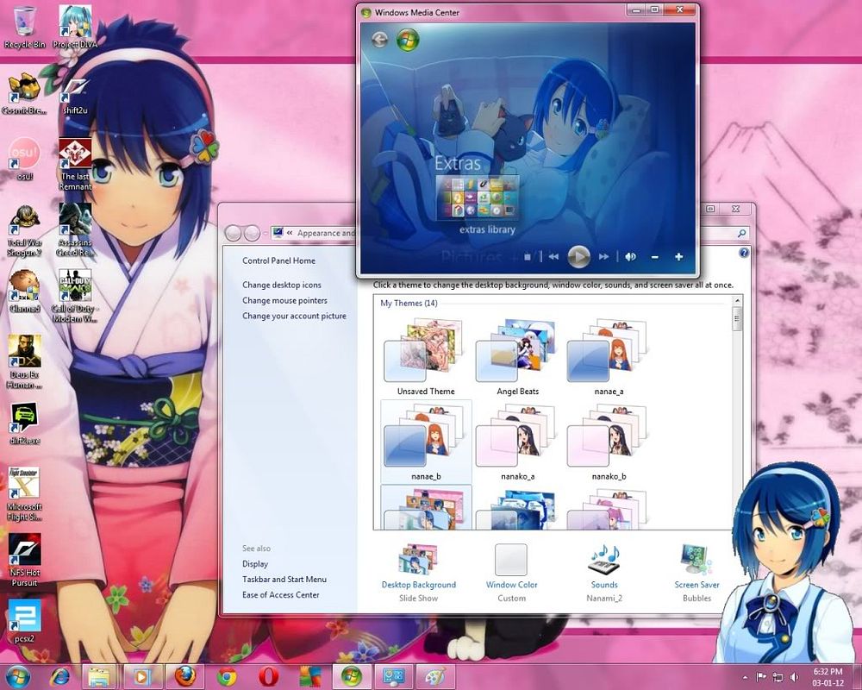Click the green Media Center start logo
The width and height of the screenshot is (862, 690).
408,40
